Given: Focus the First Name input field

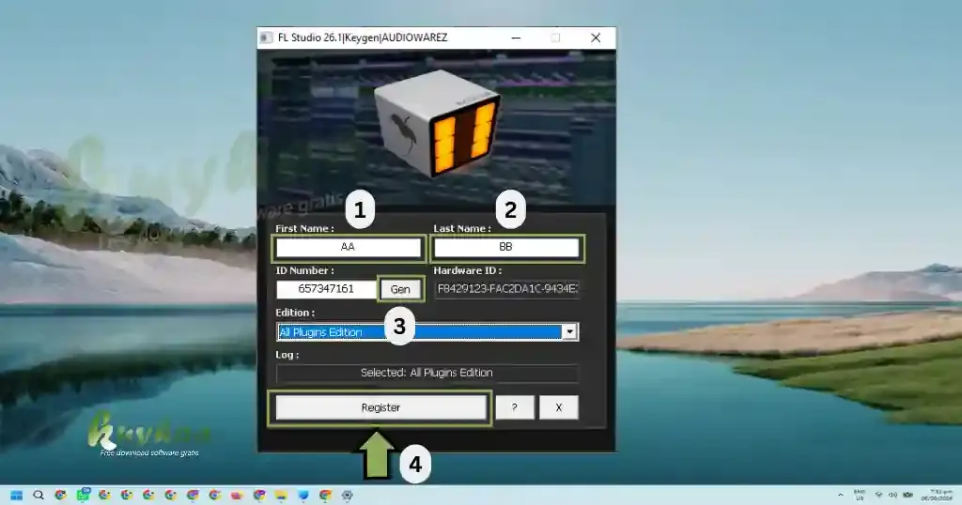Looking at the screenshot, I should click(348, 247).
